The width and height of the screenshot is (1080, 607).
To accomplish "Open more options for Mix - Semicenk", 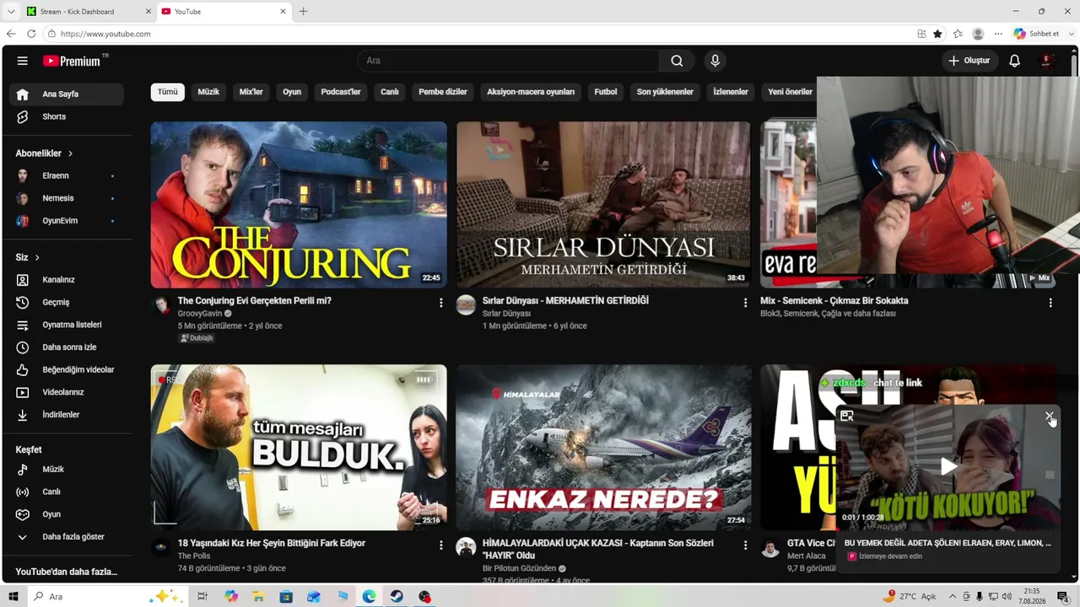I will [x=1050, y=303].
